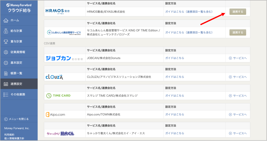Click the 賞与計算 trophy icon
267x141 pixels.
click(x=6, y=42)
